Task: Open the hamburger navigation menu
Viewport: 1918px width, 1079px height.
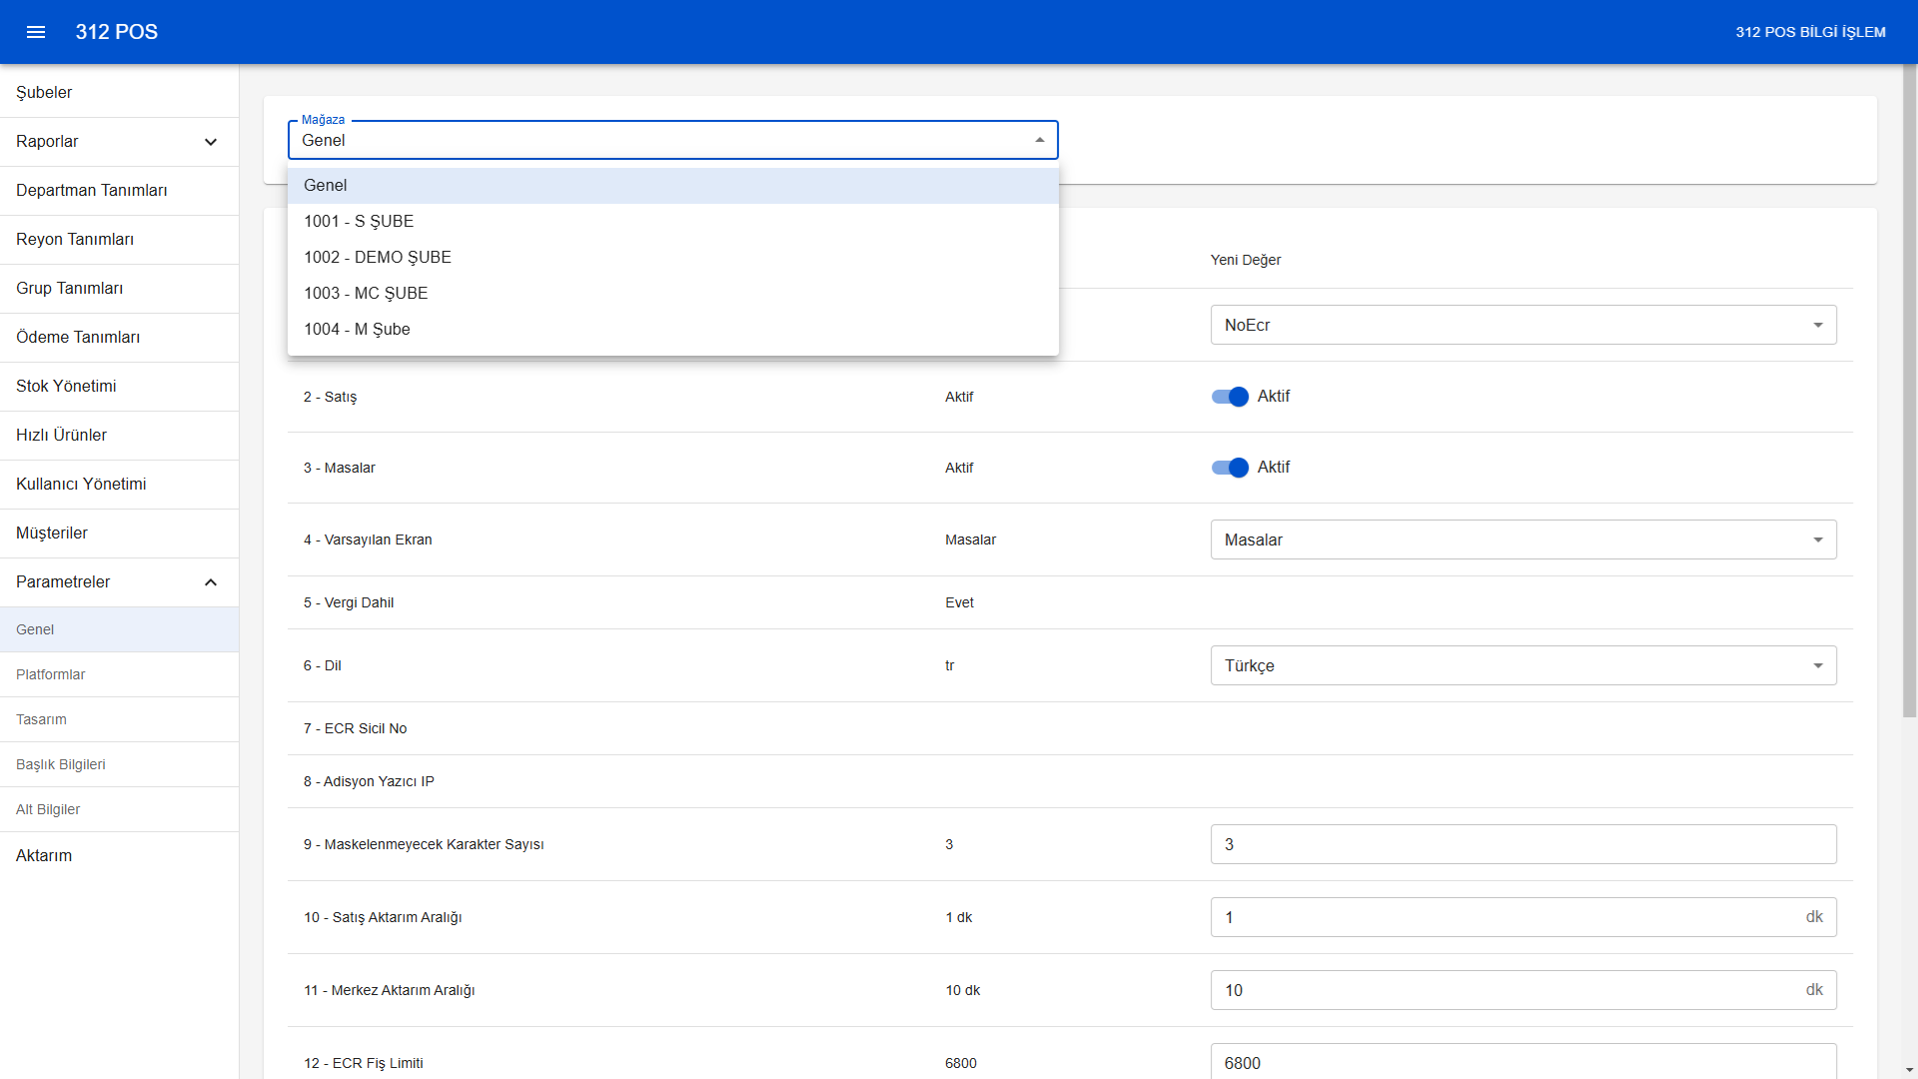Action: tap(36, 32)
